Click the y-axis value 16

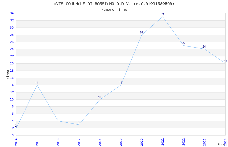coord(12,78)
